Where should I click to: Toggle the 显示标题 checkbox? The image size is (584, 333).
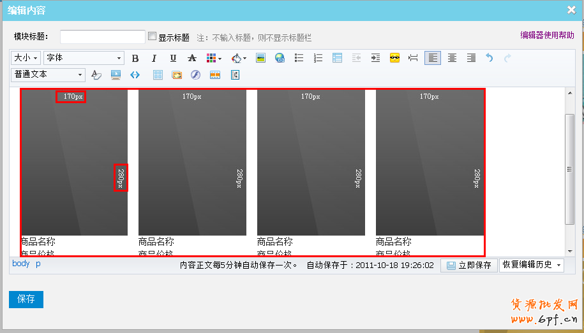pyautogui.click(x=153, y=37)
